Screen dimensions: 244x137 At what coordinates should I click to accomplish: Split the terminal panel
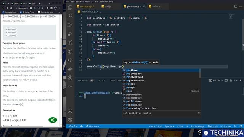pyautogui.click(x=226, y=80)
